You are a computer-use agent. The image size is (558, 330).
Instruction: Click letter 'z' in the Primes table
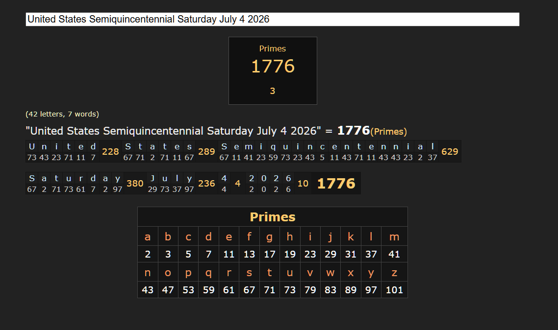click(394, 272)
